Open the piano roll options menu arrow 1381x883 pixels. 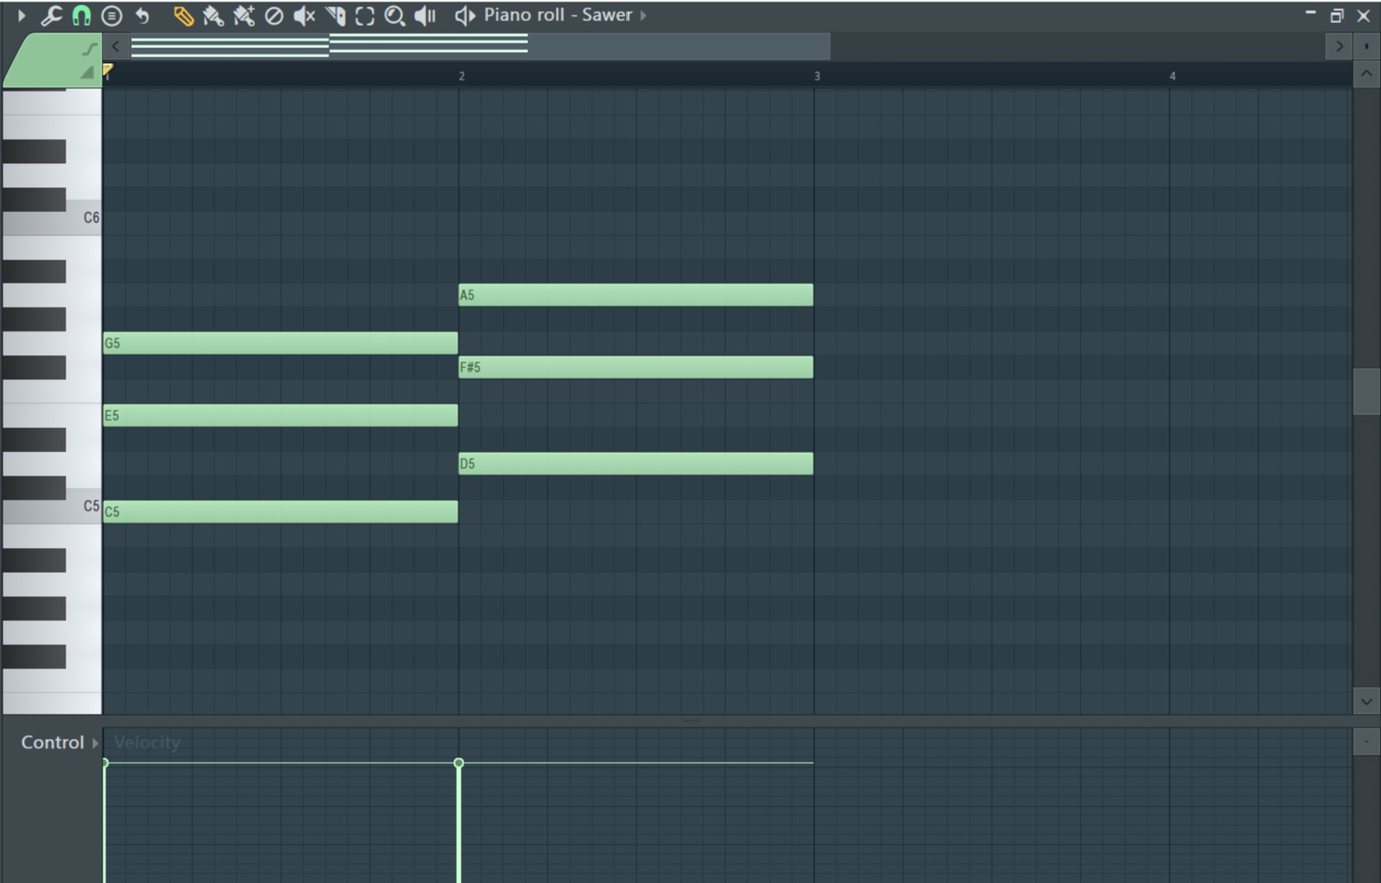[x=22, y=15]
